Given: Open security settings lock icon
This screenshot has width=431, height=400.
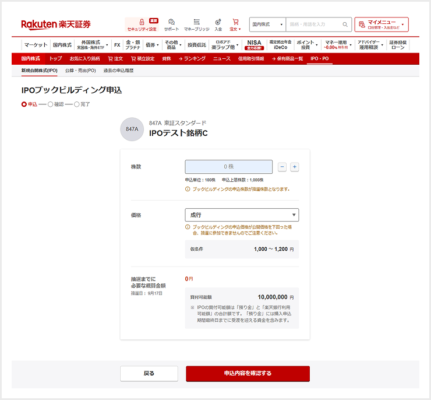Looking at the screenshot, I should (x=142, y=22).
